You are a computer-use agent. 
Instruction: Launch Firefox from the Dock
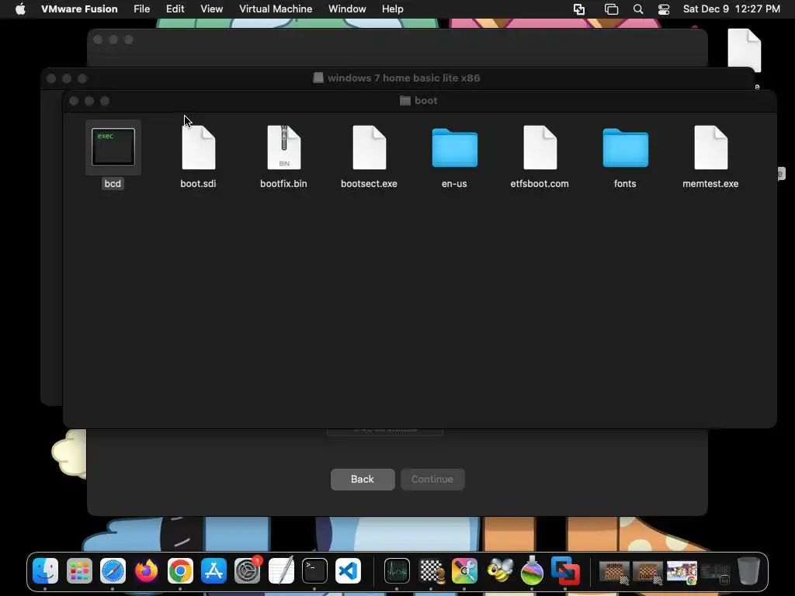pyautogui.click(x=146, y=570)
